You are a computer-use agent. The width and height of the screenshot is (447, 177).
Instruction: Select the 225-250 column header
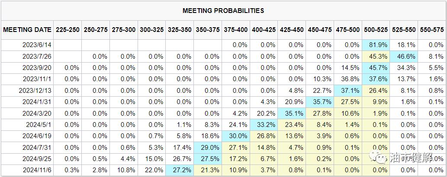pos(68,30)
